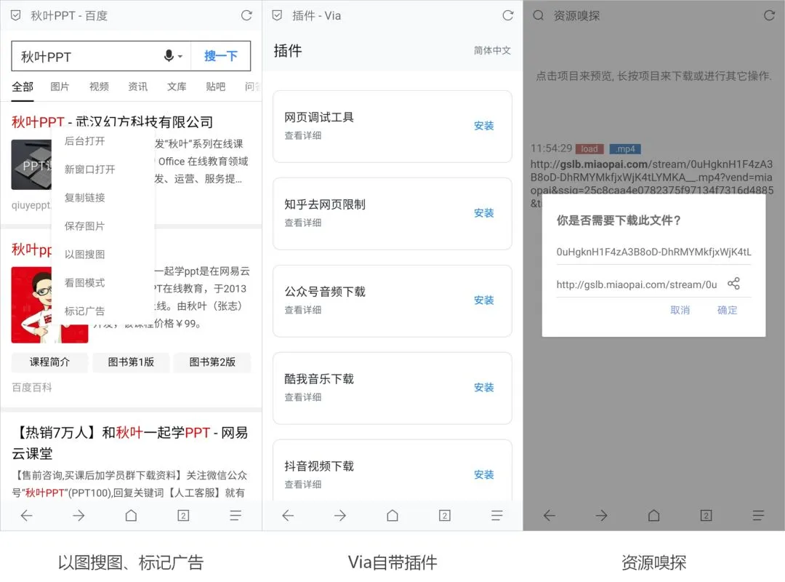
Task: Click the 搜一下 search button
Action: [x=221, y=55]
